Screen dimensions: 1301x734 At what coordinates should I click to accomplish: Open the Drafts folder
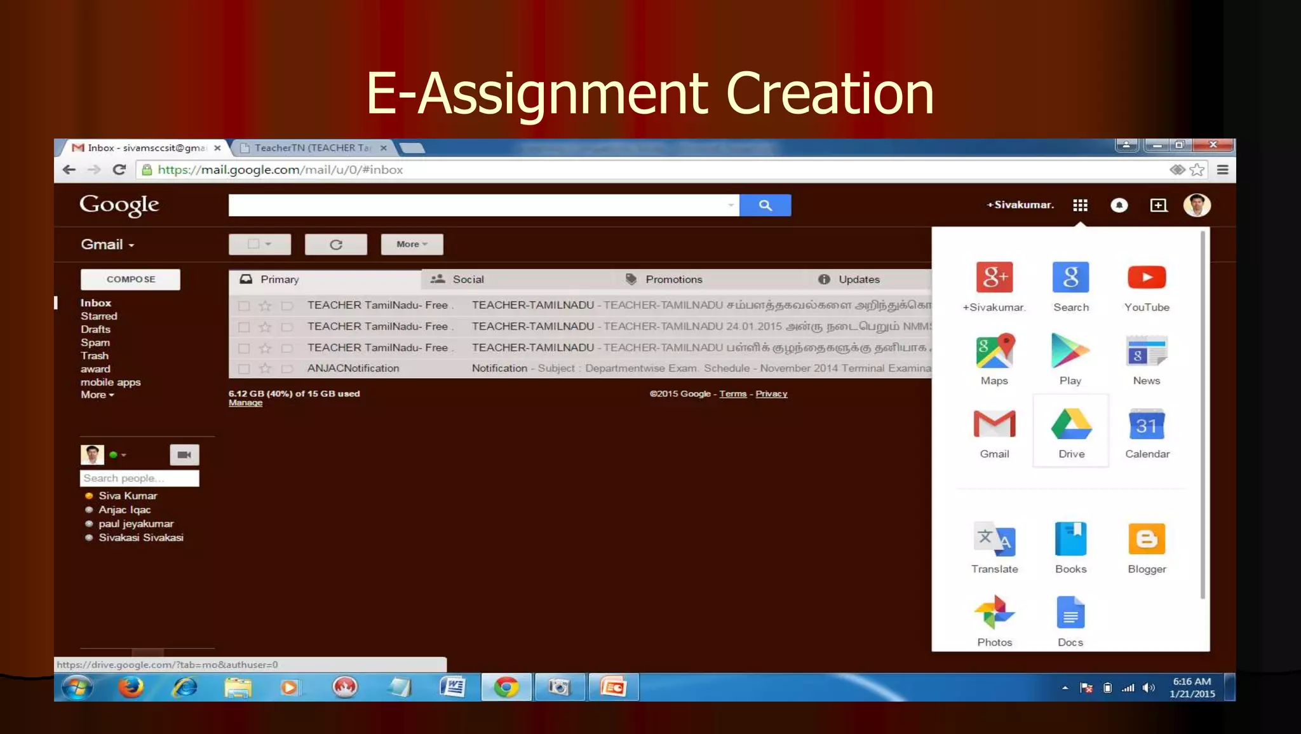pos(95,329)
